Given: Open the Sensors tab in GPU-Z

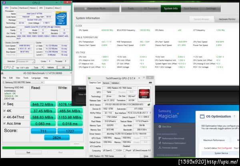Looking at the screenshot, I should pyautogui.click(x=106, y=83).
